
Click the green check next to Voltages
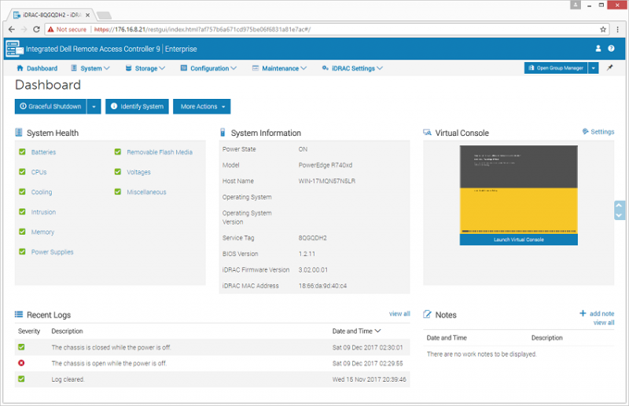click(x=118, y=172)
